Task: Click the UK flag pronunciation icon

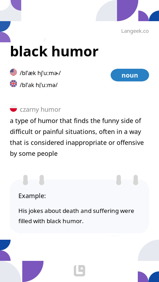Action: pyautogui.click(x=13, y=84)
